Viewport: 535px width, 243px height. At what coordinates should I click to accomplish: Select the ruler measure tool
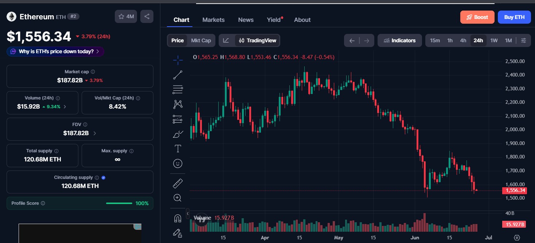point(178,183)
